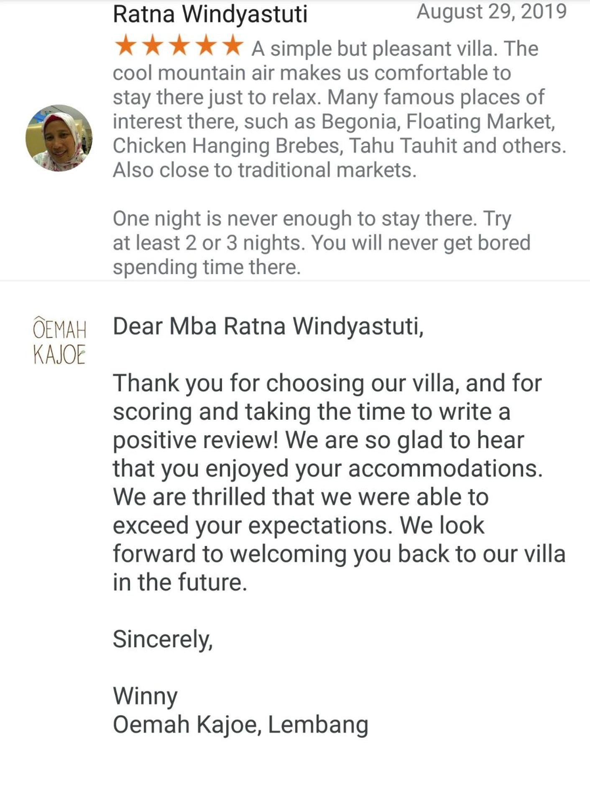Click the Oemah Kajoe logo
Viewport: 590px width, 803px height.
[59, 340]
